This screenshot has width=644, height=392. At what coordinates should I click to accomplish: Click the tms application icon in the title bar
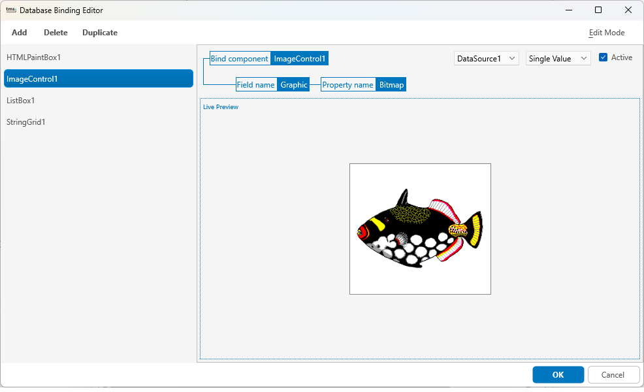11,10
